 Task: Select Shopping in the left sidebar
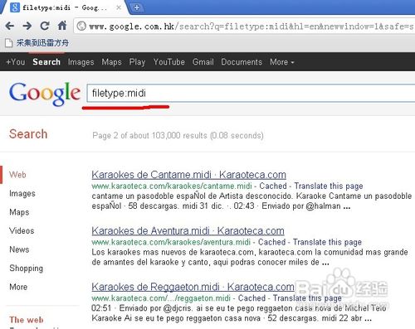pyautogui.click(x=27, y=269)
